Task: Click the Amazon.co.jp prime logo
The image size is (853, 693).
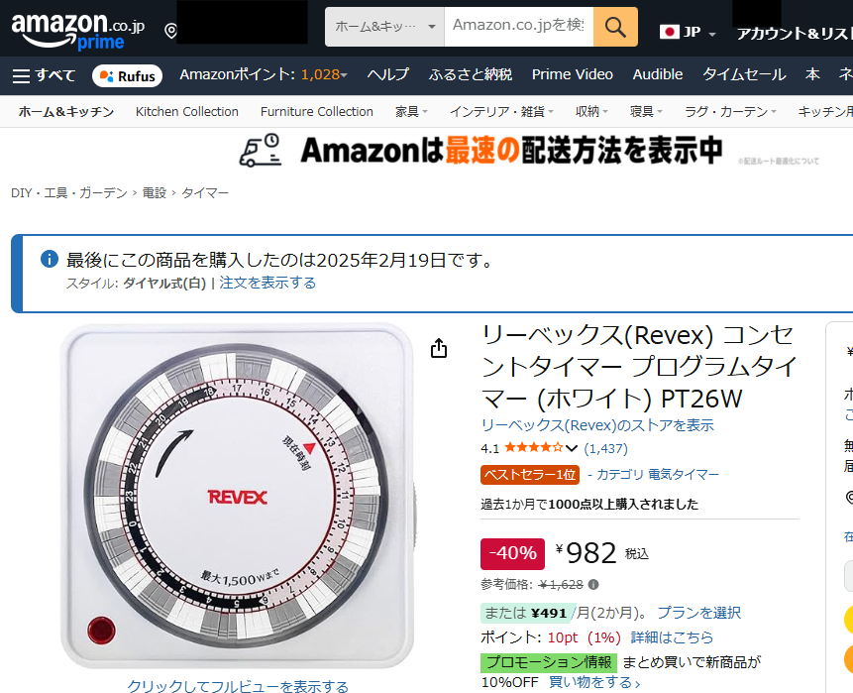Action: pyautogui.click(x=78, y=31)
